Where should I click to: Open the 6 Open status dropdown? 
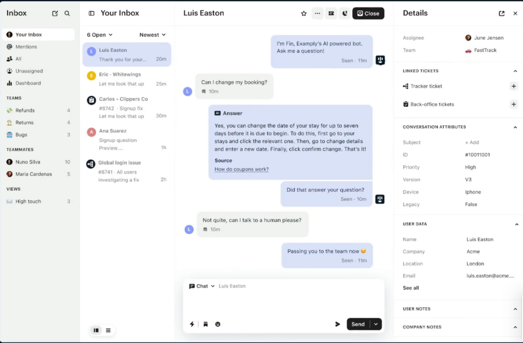click(100, 35)
